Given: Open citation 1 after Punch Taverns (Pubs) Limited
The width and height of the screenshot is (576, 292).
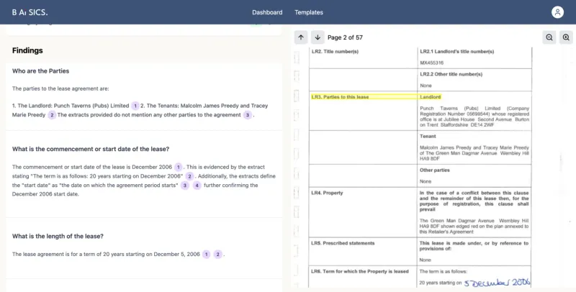Looking at the screenshot, I should [x=135, y=106].
